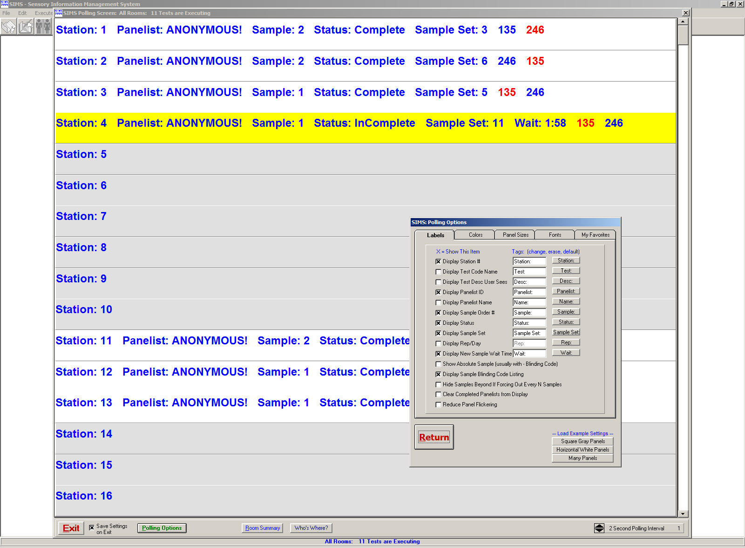
Task: Click the SIMS 2000 polling window icon
Action: tap(59, 13)
